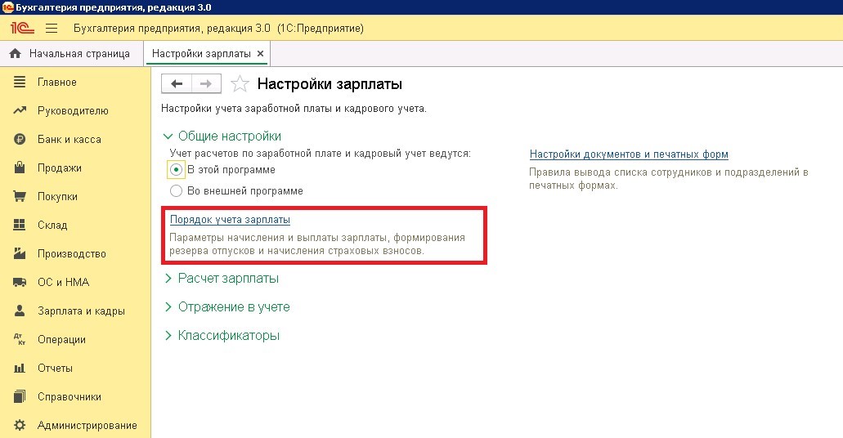
Task: Go forward with the right arrow button
Action: coord(206,84)
